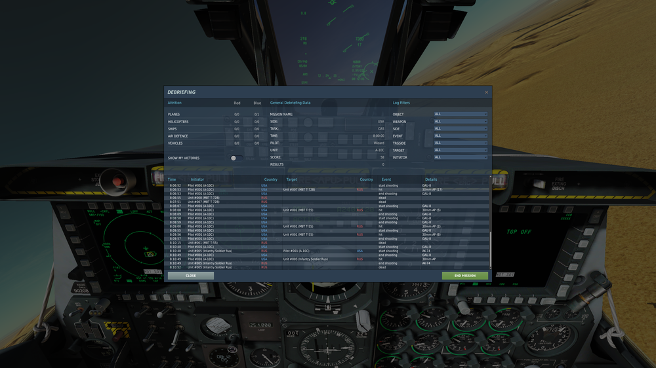The height and width of the screenshot is (368, 656).
Task: Open the OBJECT filter dropdown
Action: click(461, 114)
